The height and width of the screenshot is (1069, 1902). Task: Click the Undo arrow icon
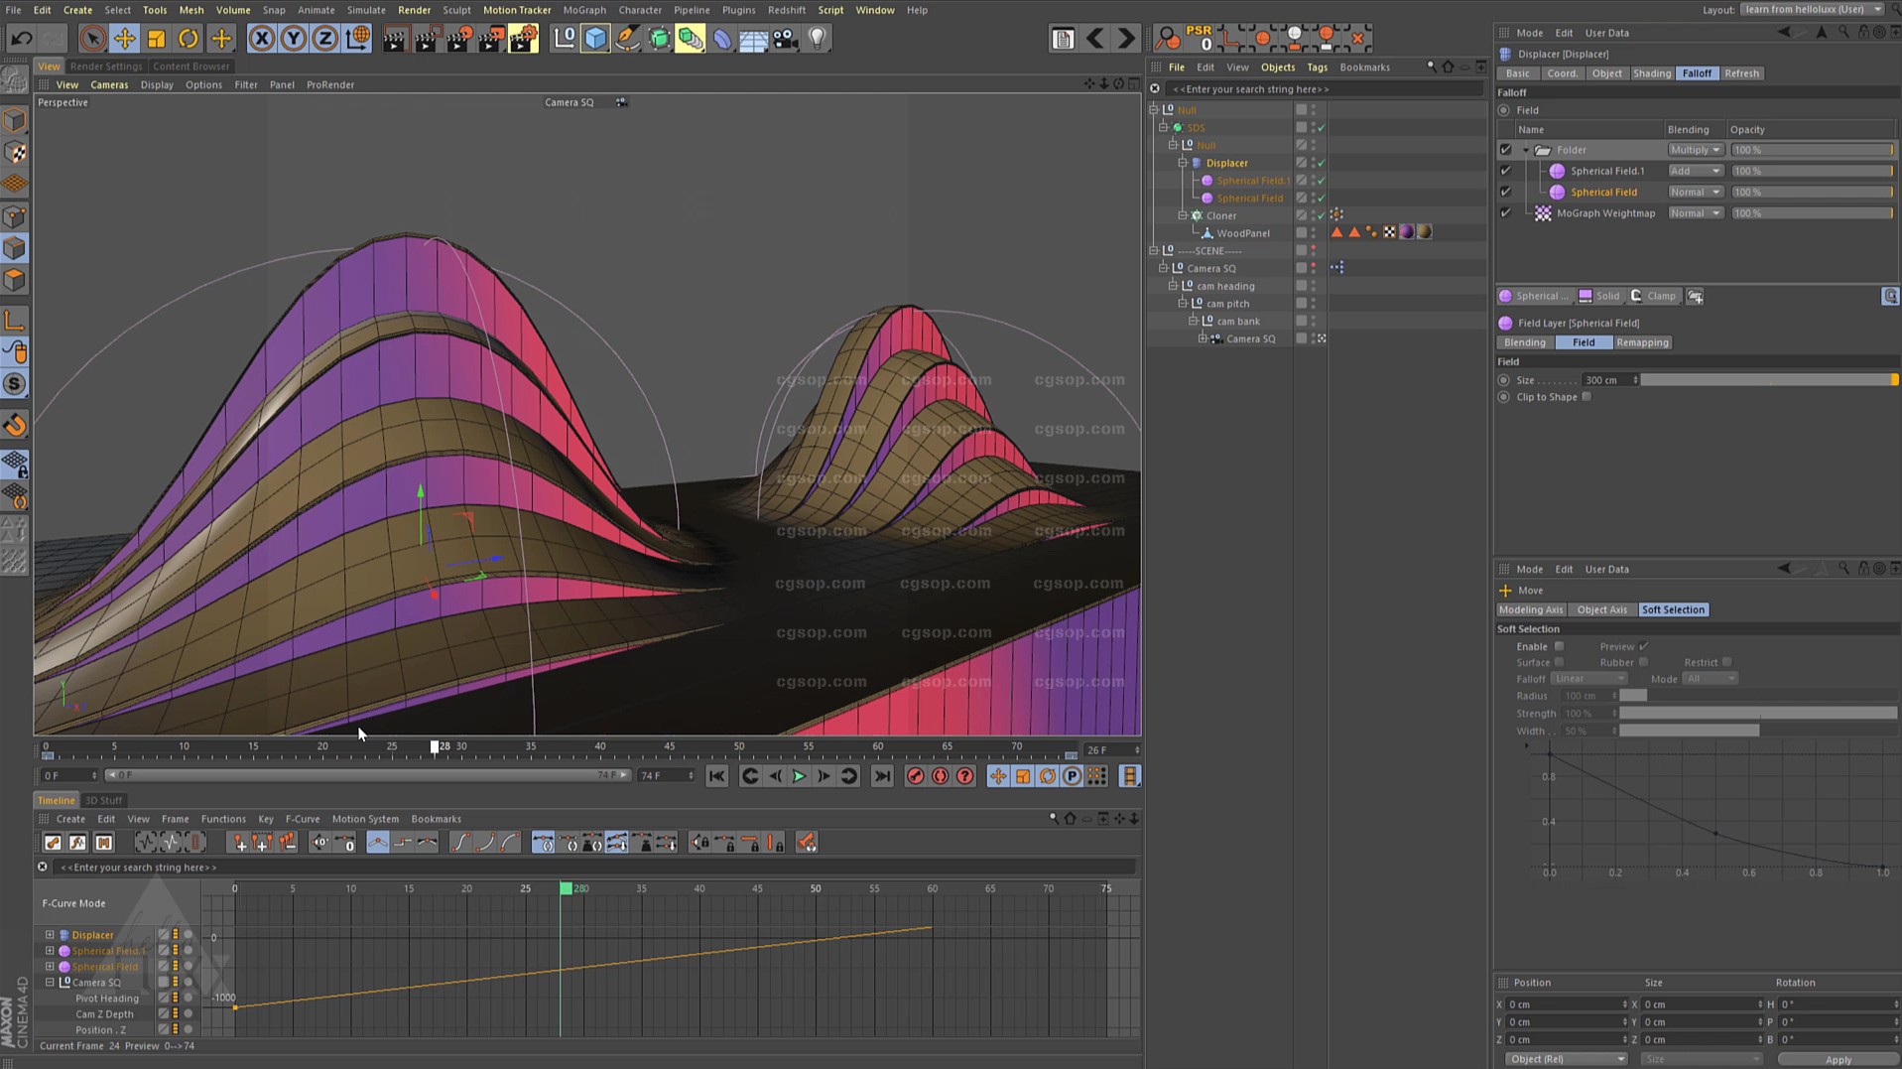coord(22,39)
